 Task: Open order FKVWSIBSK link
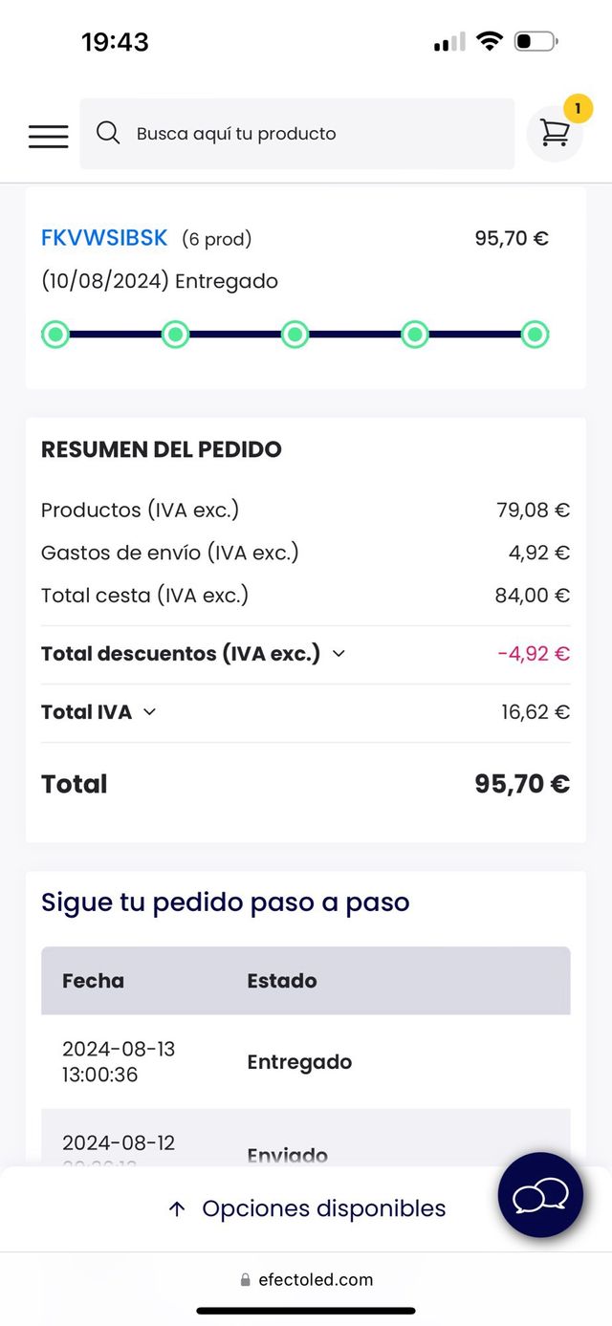(104, 238)
